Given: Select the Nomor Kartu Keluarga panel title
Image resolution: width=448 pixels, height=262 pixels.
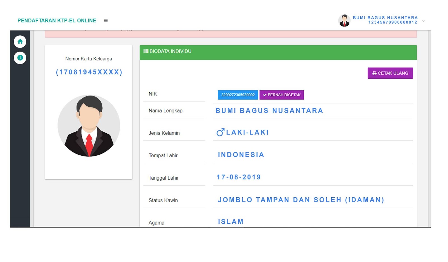Looking at the screenshot, I should 89,59.
